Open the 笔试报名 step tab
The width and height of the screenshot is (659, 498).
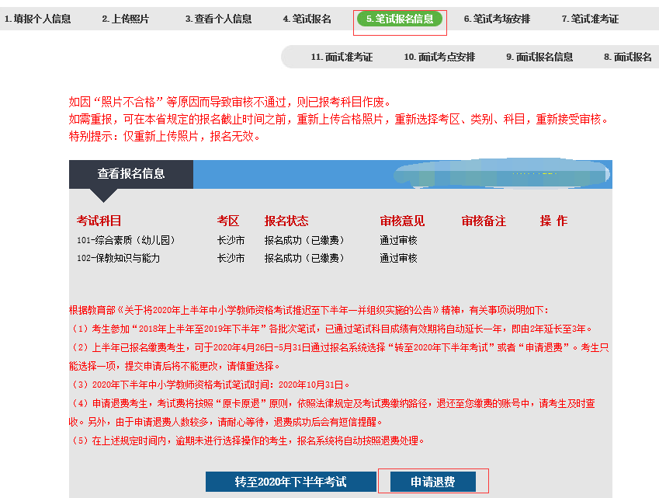click(307, 19)
